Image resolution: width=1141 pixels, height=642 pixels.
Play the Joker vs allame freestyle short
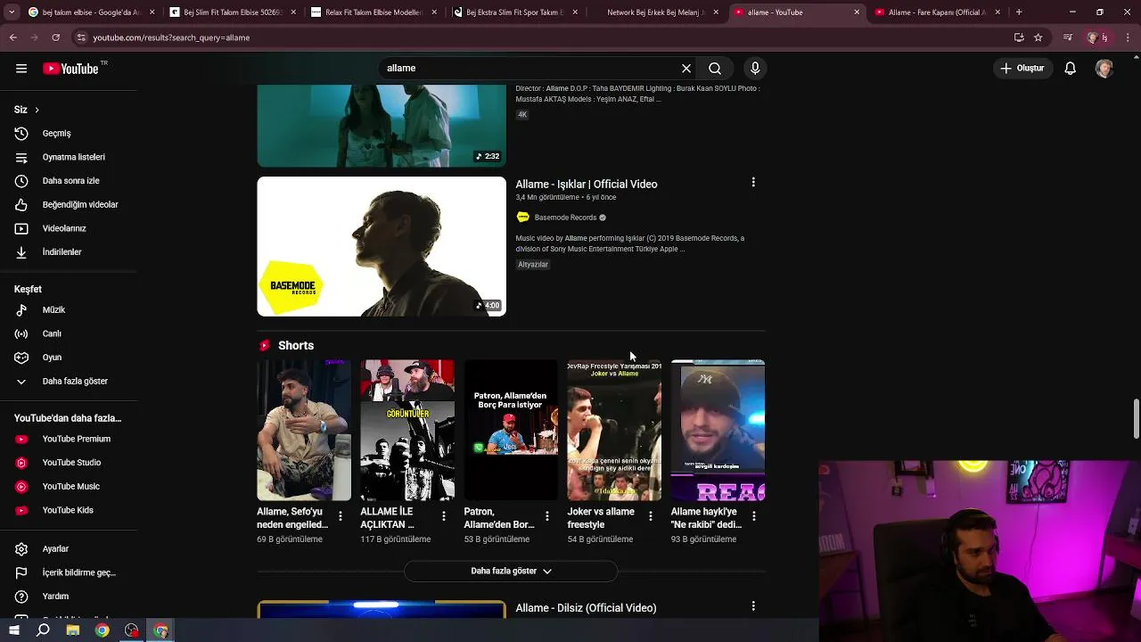pos(614,430)
